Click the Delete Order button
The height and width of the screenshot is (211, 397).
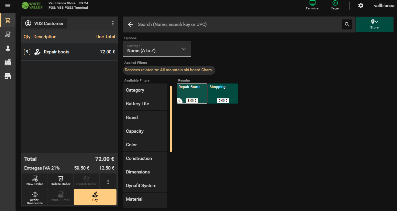point(61,181)
